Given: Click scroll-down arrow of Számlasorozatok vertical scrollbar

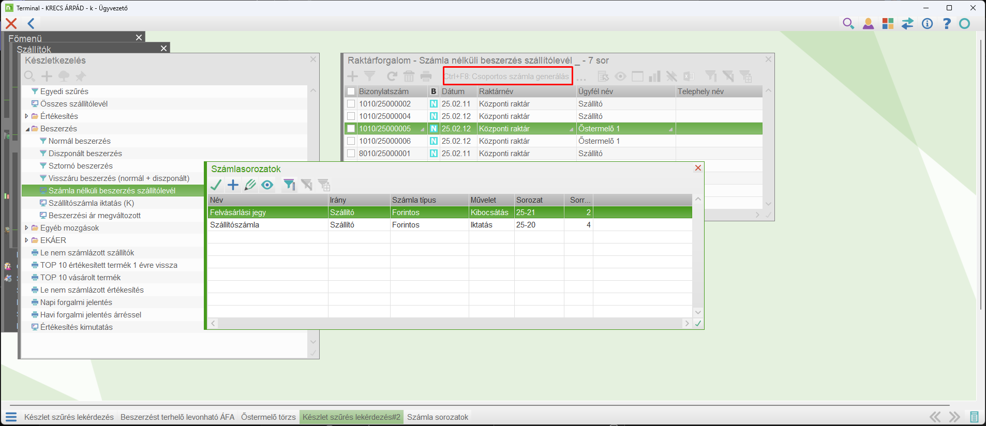Looking at the screenshot, I should click(698, 312).
